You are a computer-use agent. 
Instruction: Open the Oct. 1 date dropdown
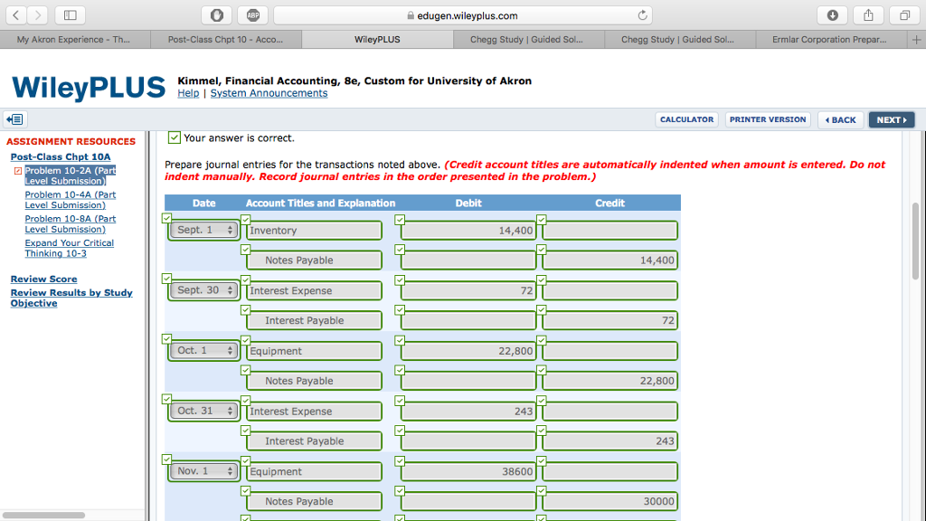pos(203,351)
